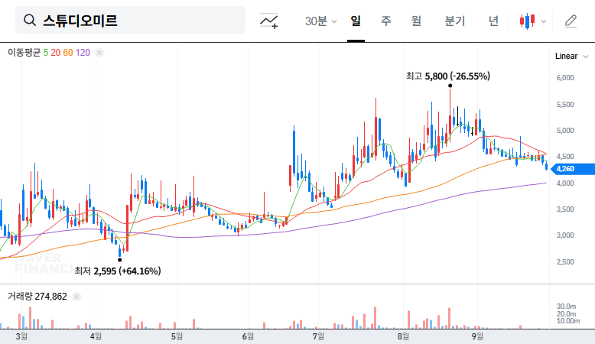Click the 9월 date axis label
This screenshot has width=595, height=344.
(477, 336)
